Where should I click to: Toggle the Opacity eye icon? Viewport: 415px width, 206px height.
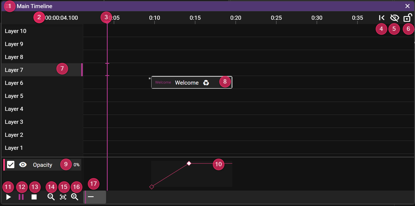coord(23,165)
